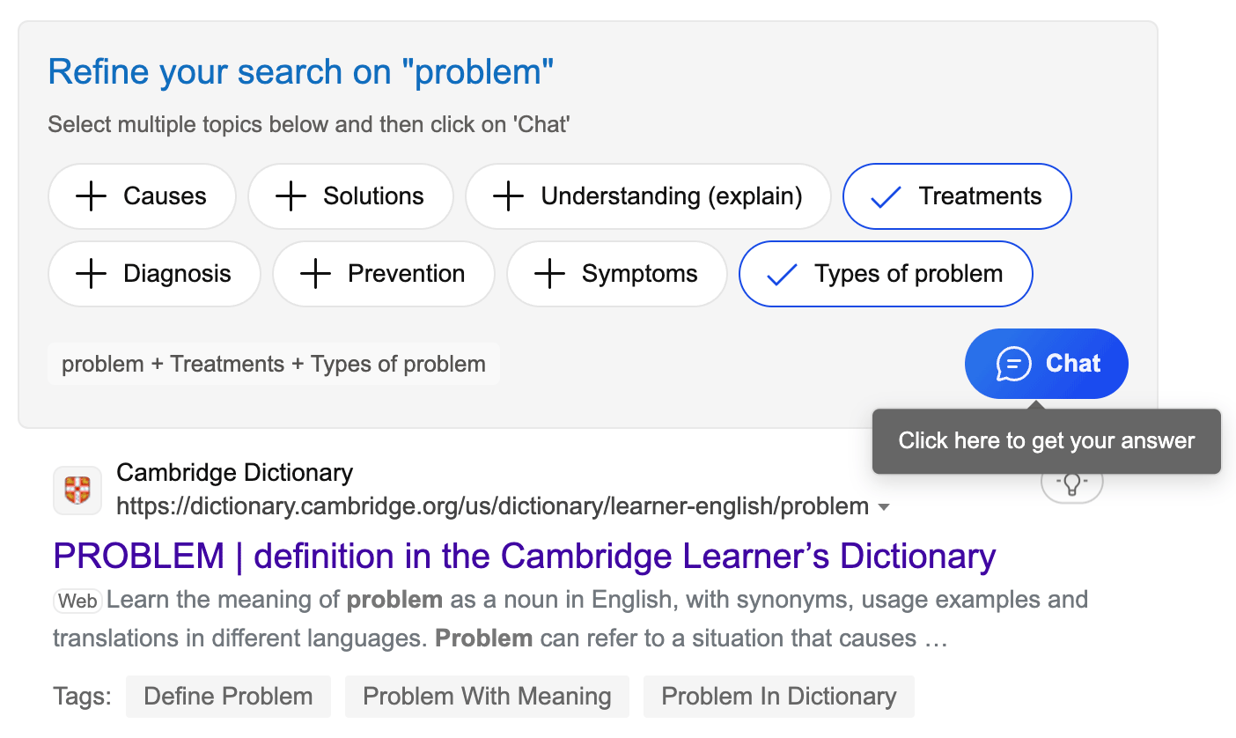Click the plus icon on Symptoms chip
The image size is (1236, 738).
549,274
